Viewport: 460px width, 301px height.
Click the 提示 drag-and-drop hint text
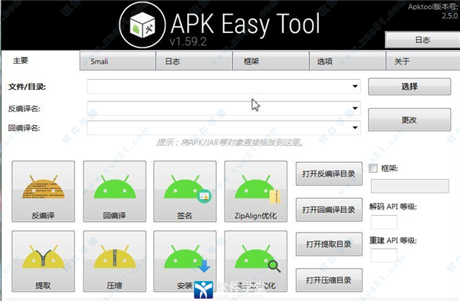point(230,143)
